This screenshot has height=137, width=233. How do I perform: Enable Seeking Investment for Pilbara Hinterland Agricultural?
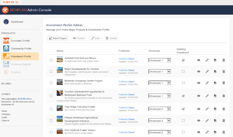(183, 120)
